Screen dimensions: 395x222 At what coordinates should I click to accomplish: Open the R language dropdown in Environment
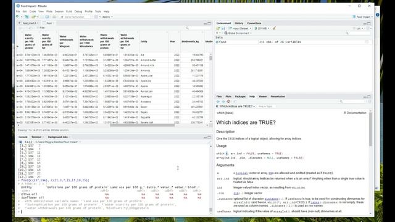(x=218, y=33)
